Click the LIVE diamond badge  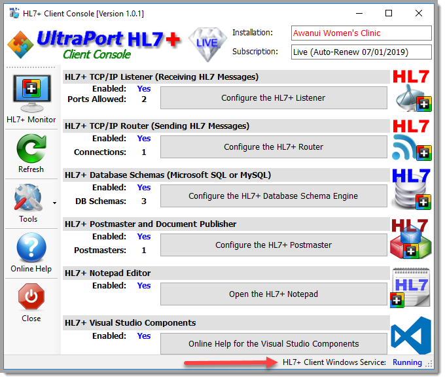pos(207,44)
